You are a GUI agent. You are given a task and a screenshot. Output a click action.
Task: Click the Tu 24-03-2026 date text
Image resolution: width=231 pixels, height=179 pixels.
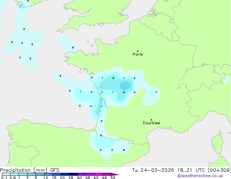point(153,170)
